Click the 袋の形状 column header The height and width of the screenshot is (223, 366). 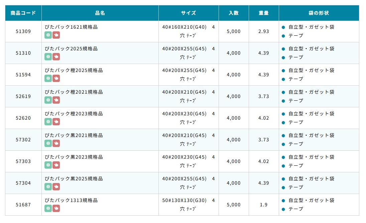click(319, 13)
